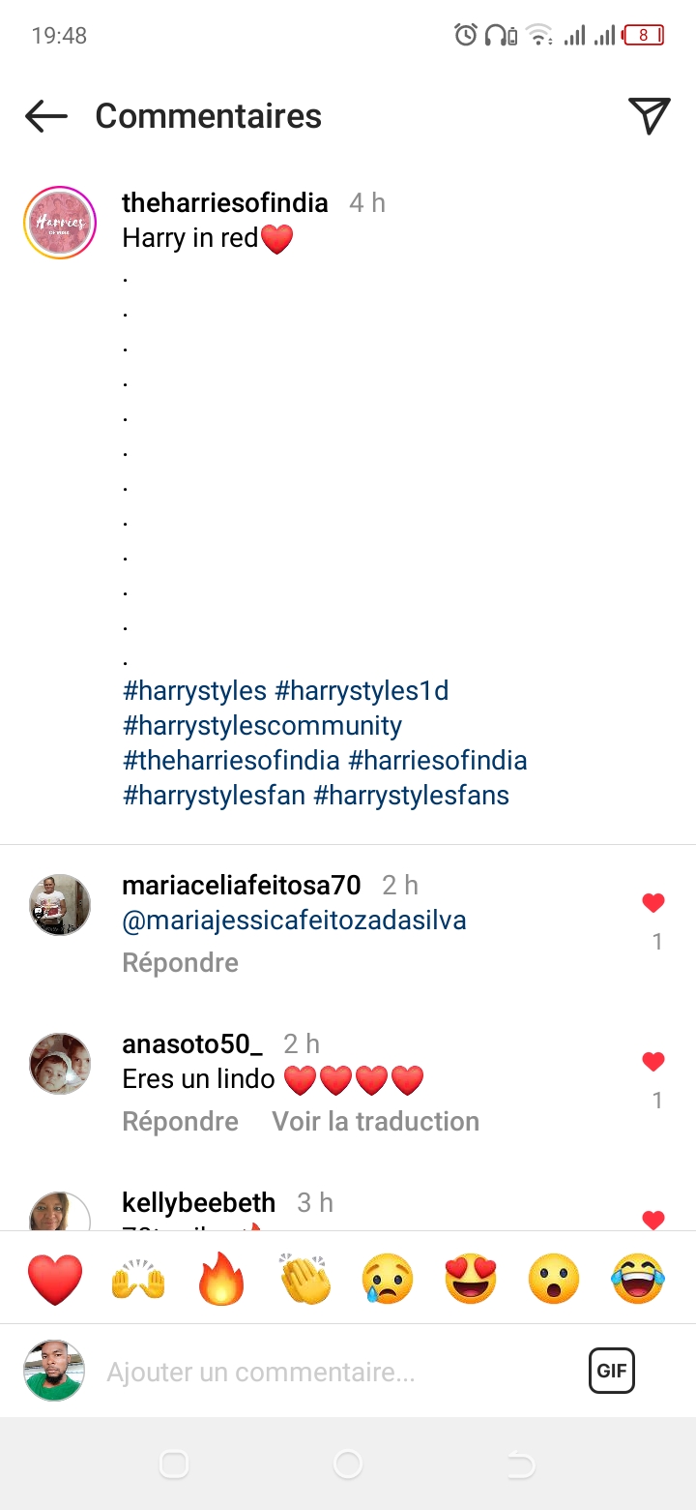Tap Répondre under mariaceliafeitosa70's comment
This screenshot has width=696, height=1510.
(181, 963)
